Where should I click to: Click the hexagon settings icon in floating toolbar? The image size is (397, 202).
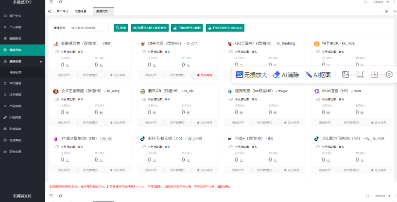pos(389,75)
